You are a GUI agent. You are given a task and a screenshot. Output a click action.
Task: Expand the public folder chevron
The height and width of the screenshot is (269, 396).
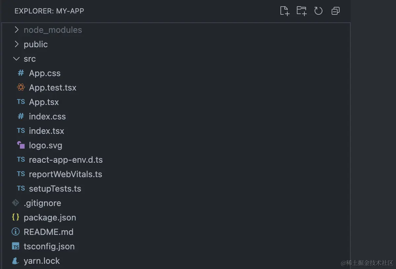(x=17, y=44)
